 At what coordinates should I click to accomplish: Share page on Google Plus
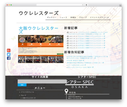tap(9, 50)
